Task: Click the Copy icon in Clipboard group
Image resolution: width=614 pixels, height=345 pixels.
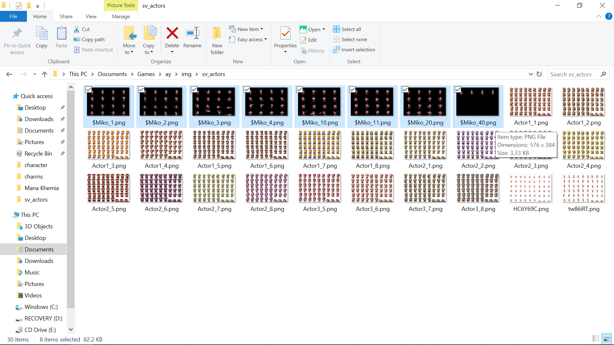Action: (42, 33)
